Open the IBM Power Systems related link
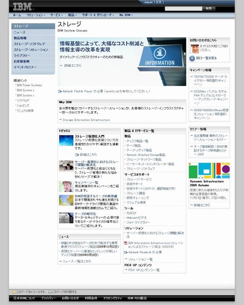Image resolution: width=244 pixels, height=305 pixels. (x=29, y=85)
